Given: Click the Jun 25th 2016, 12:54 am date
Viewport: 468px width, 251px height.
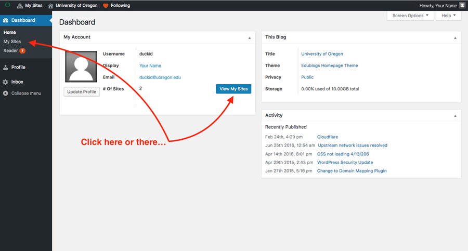Looking at the screenshot, I should 290,146.
